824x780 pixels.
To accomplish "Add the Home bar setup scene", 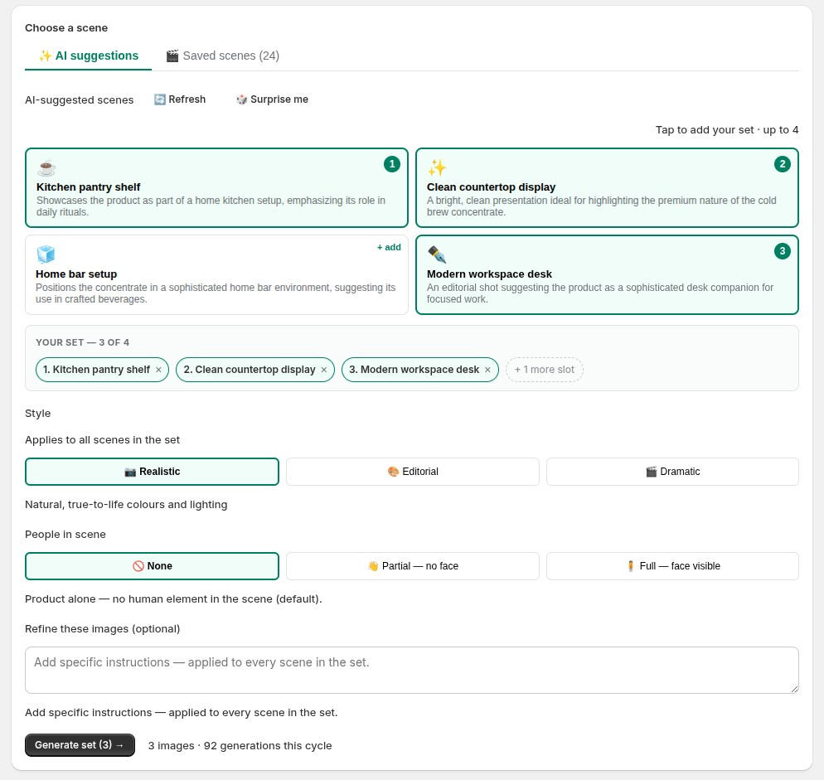I will coord(389,247).
